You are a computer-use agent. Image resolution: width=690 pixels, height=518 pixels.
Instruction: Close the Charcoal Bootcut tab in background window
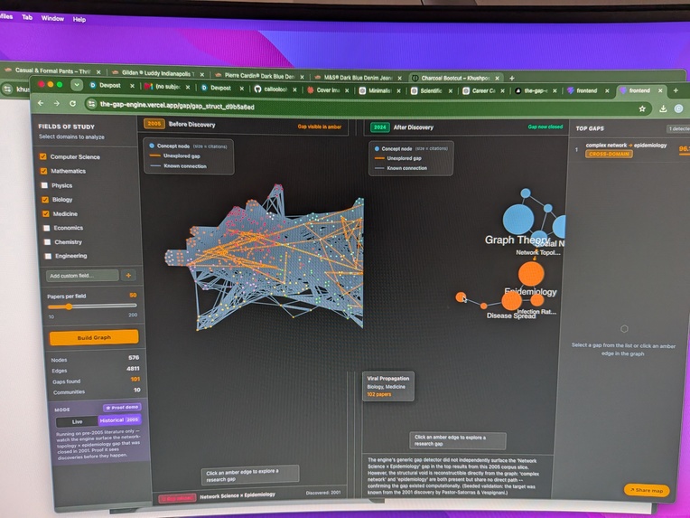pyautogui.click(x=497, y=78)
